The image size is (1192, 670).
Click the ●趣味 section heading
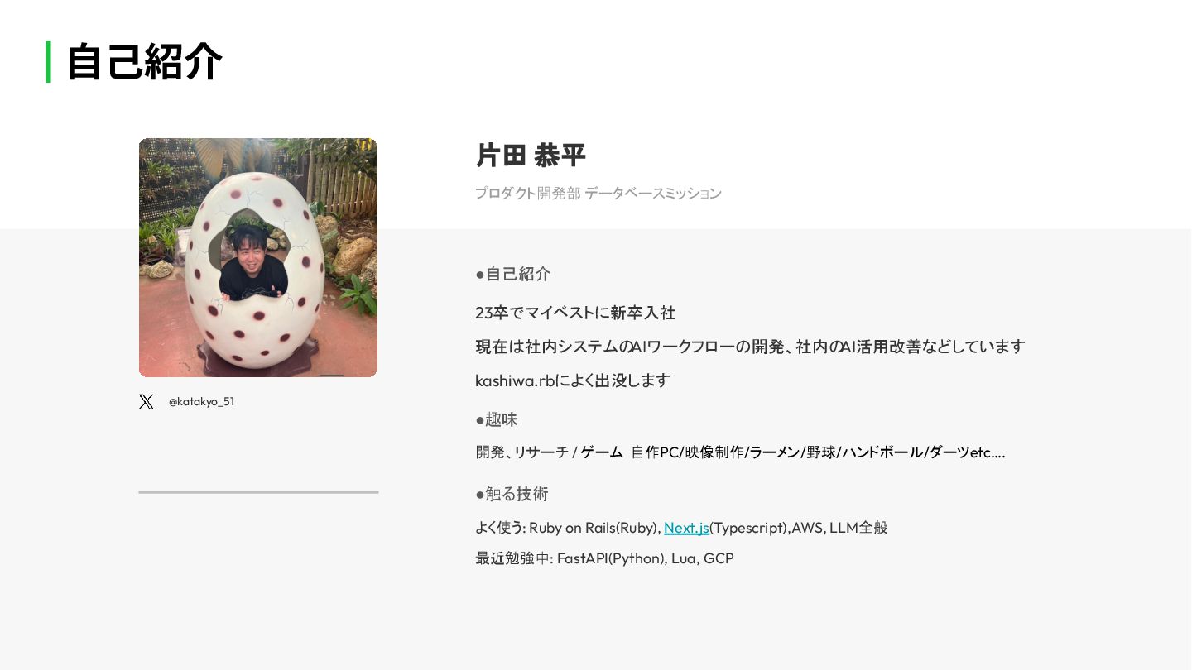coord(497,419)
